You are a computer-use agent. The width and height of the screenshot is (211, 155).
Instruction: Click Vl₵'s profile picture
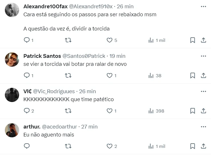coord(12,95)
